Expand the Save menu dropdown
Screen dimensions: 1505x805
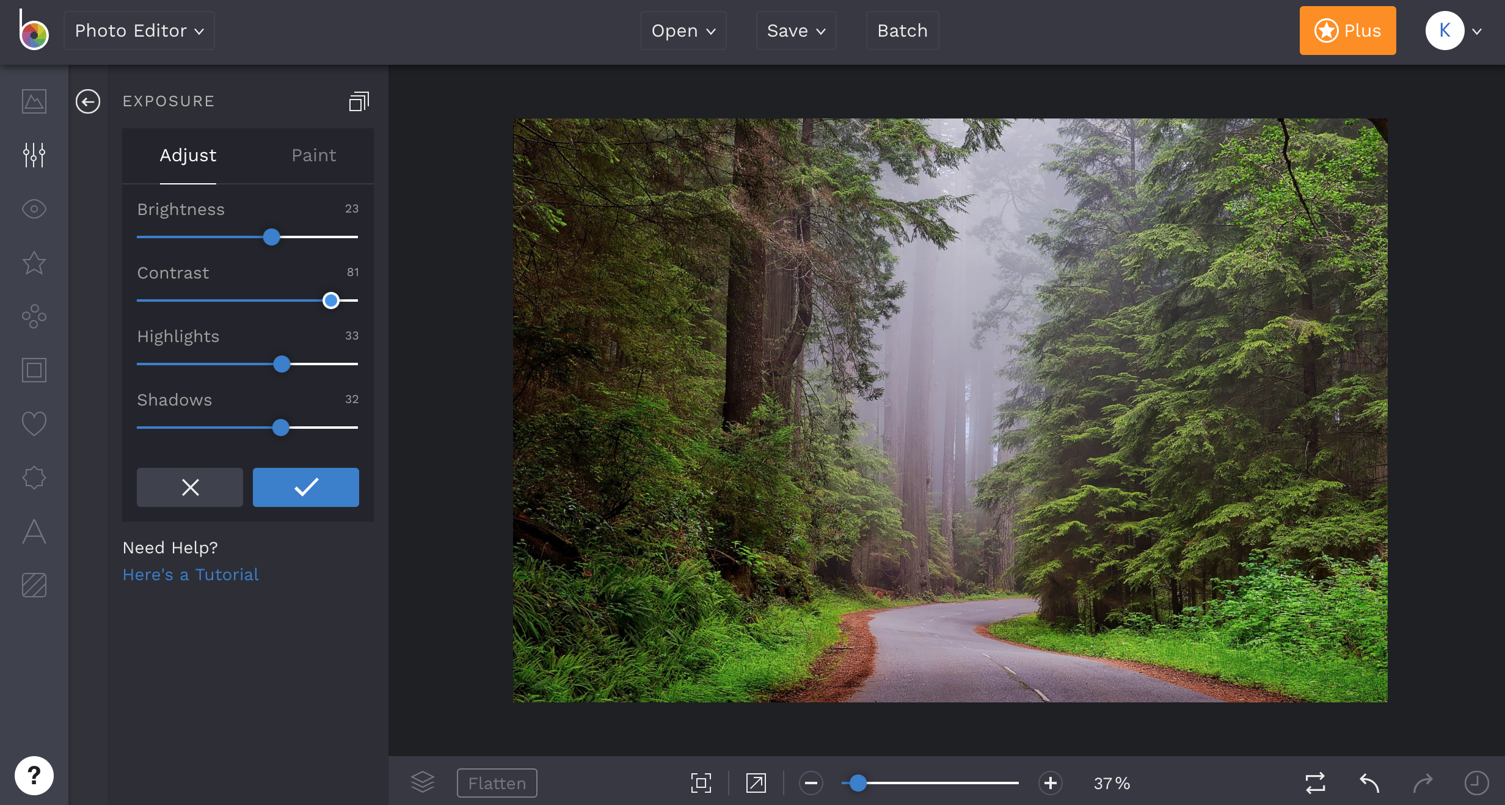point(796,31)
